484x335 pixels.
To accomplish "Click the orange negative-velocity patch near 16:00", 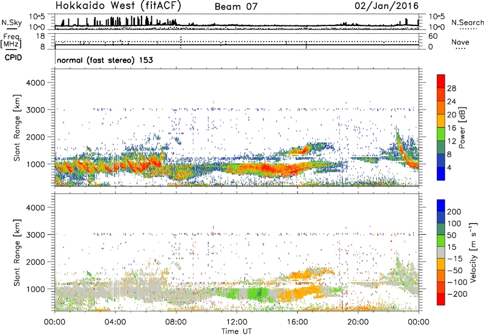I will coord(298,293).
